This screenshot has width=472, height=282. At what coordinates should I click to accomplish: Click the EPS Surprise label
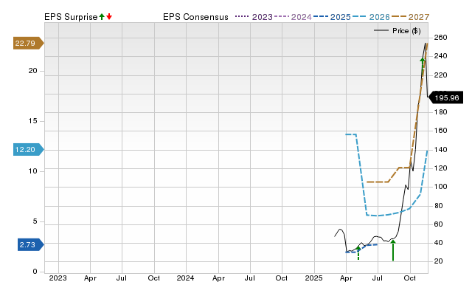point(71,17)
